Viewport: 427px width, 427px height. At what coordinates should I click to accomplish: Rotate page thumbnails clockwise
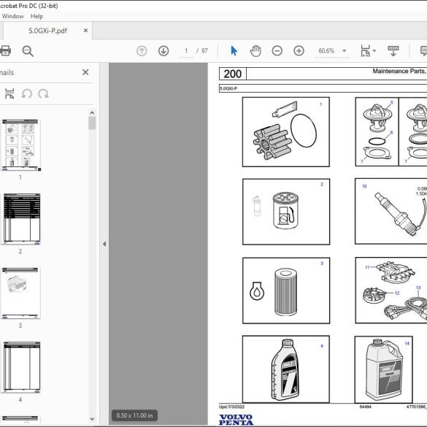(x=43, y=93)
